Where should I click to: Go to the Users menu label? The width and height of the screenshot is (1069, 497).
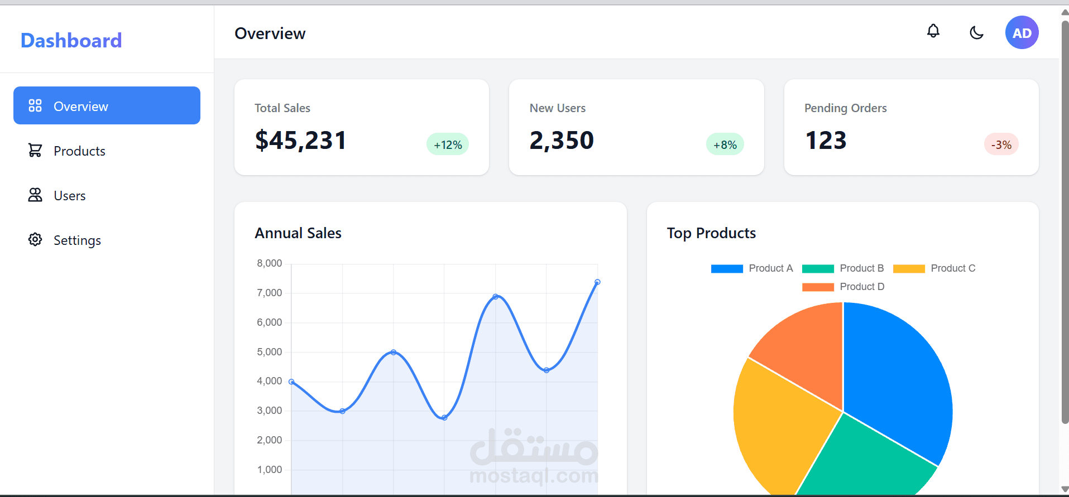pos(70,196)
